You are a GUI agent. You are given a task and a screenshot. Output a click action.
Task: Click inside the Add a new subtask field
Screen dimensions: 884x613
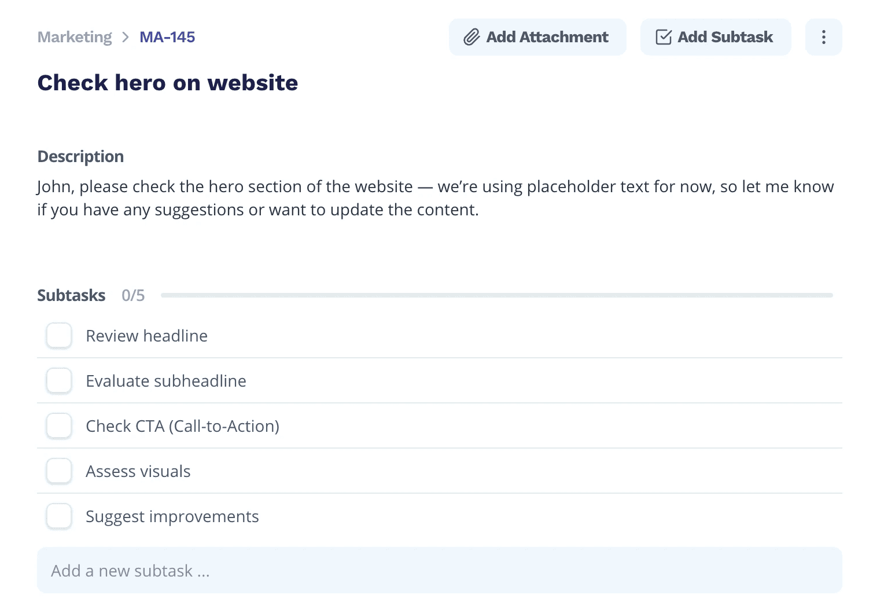pos(231,570)
